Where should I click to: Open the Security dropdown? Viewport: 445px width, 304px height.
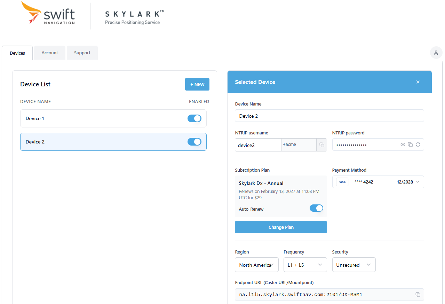[354, 265]
